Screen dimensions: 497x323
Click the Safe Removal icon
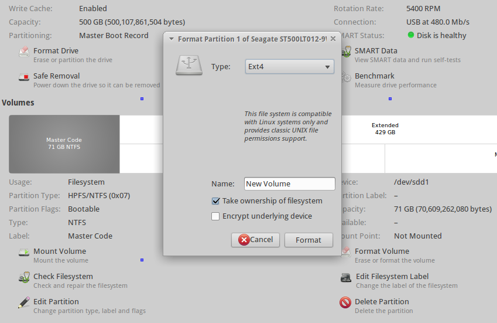tap(24, 77)
